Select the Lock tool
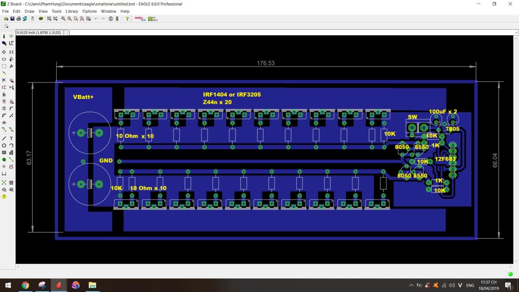519x292 pixels. point(4,94)
